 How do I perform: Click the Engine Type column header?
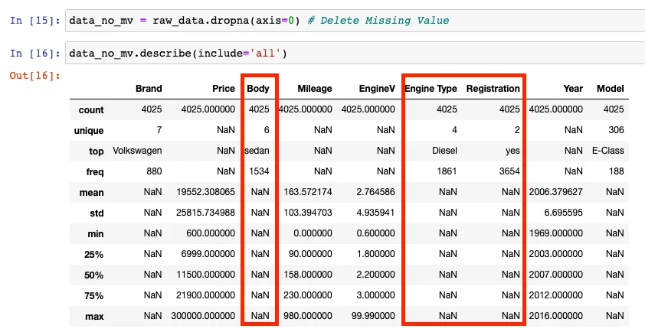coord(431,89)
